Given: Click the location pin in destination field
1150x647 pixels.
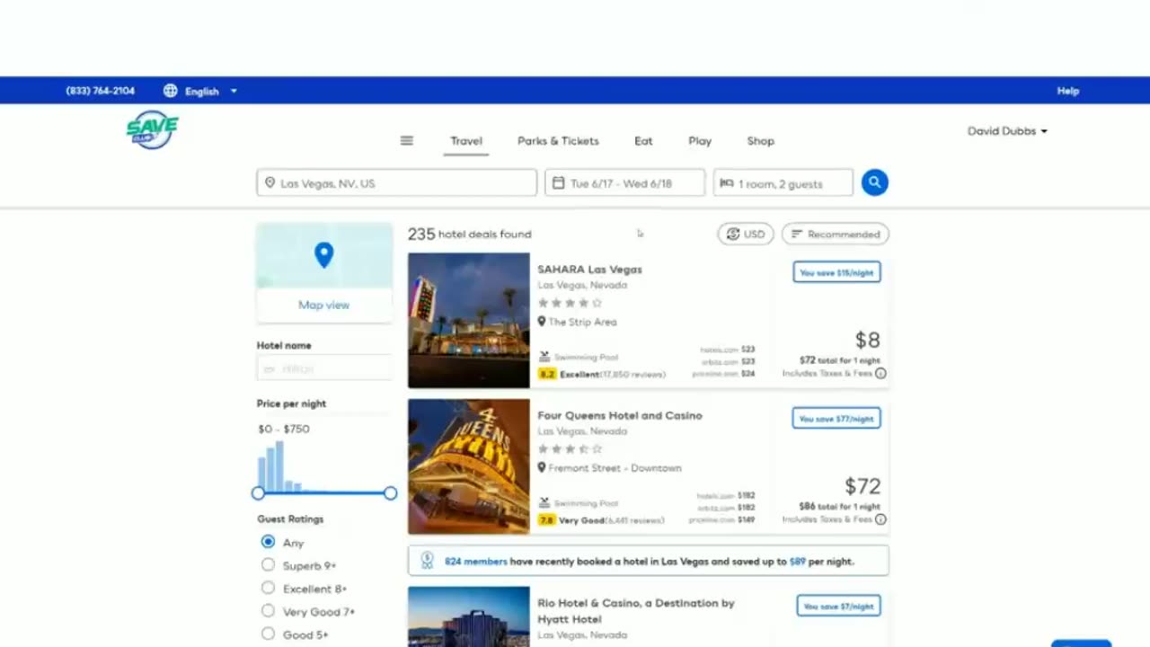Looking at the screenshot, I should coord(270,183).
